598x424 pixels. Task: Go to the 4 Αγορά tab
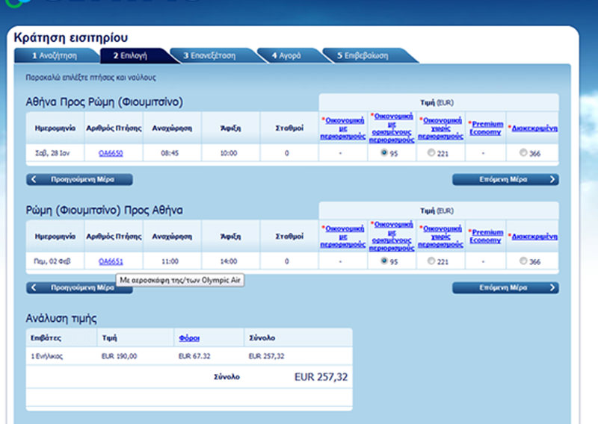(288, 56)
